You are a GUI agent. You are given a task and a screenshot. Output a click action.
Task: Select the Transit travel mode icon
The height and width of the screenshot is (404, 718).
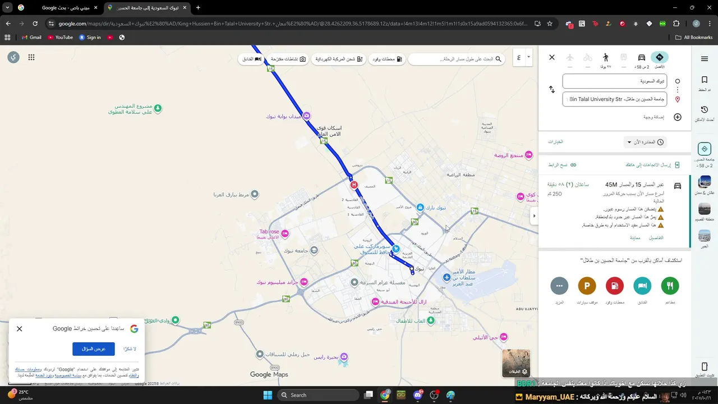pyautogui.click(x=624, y=57)
